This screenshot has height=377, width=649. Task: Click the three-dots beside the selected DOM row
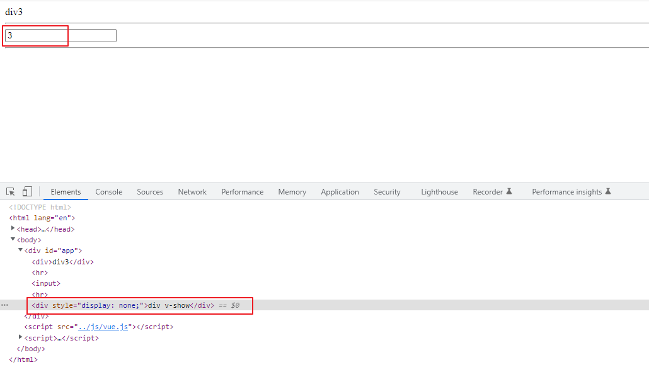(5, 305)
